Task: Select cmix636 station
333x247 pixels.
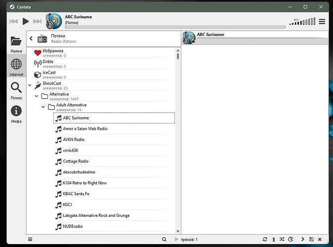Action: [x=114, y=150]
